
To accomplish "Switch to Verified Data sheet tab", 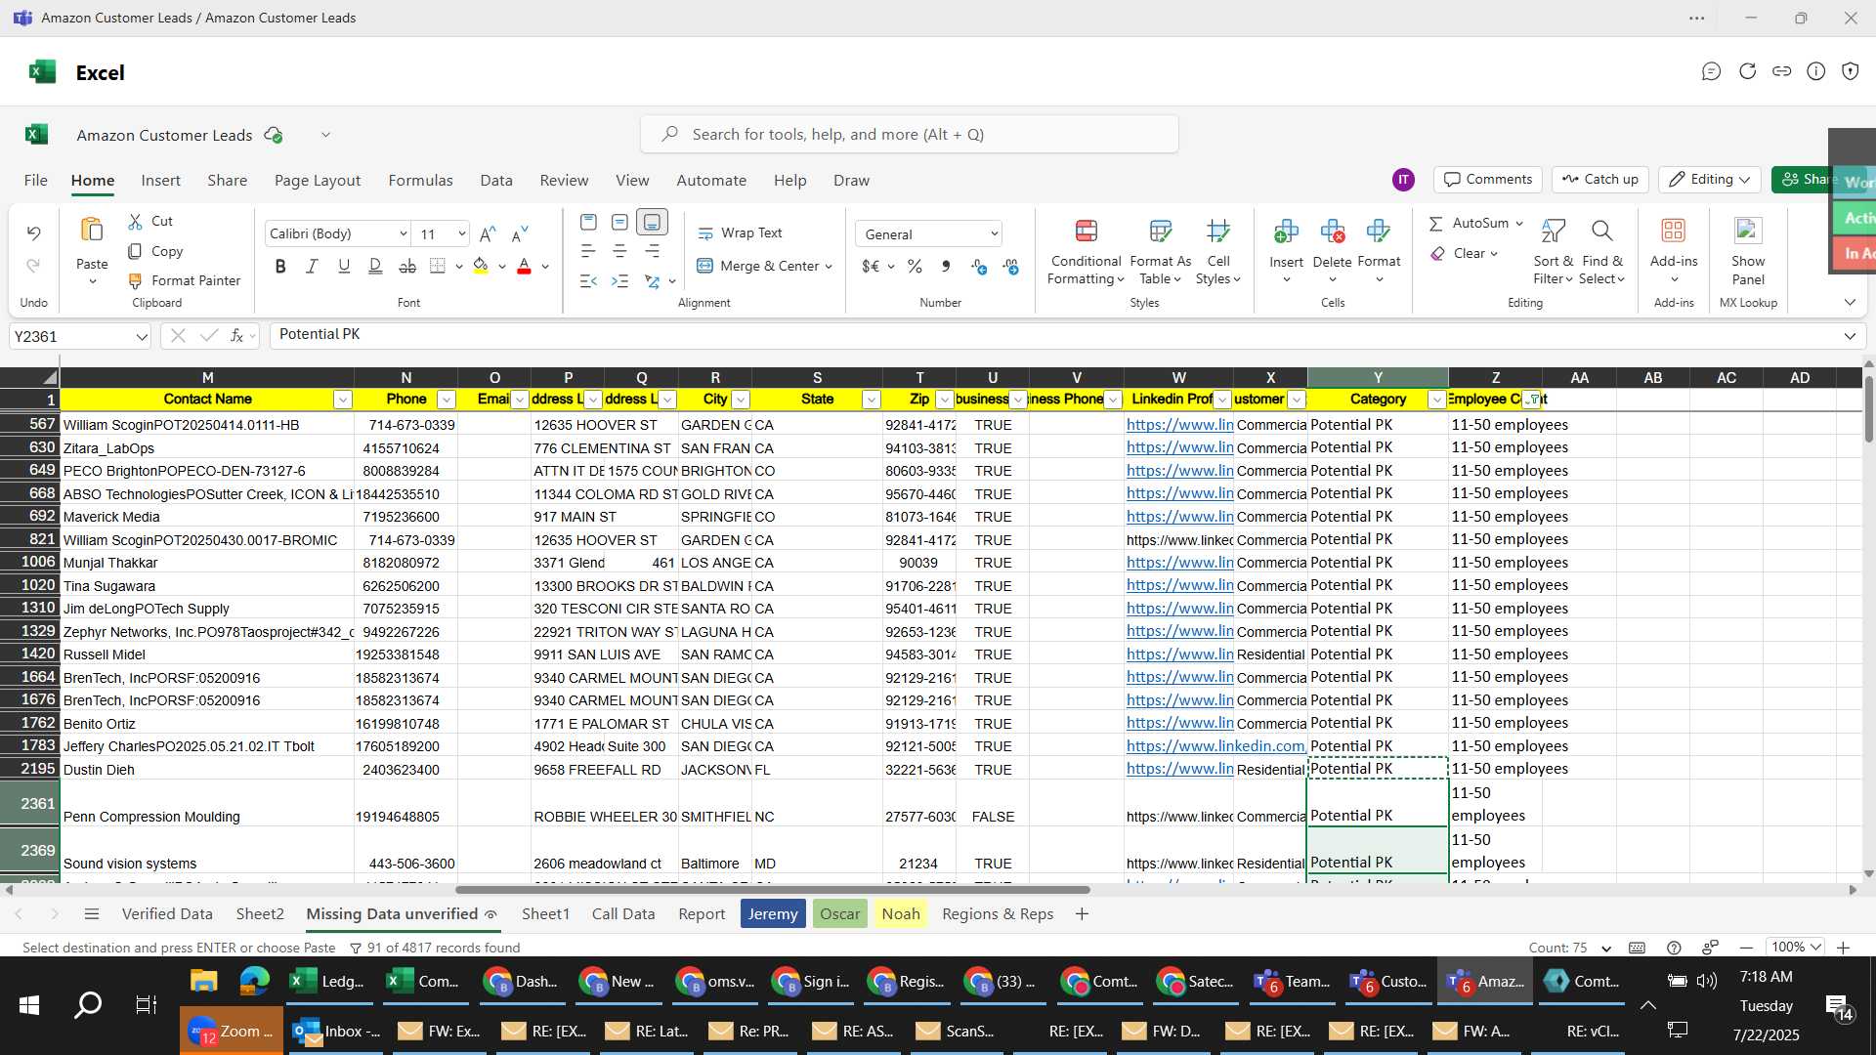I will 167,913.
